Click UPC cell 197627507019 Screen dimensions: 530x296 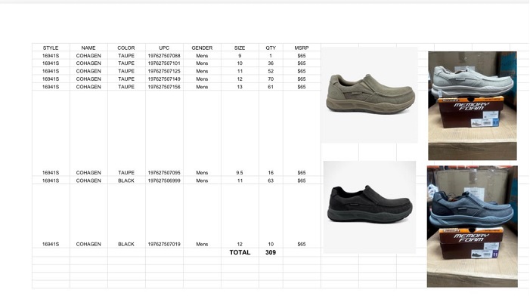click(164, 244)
